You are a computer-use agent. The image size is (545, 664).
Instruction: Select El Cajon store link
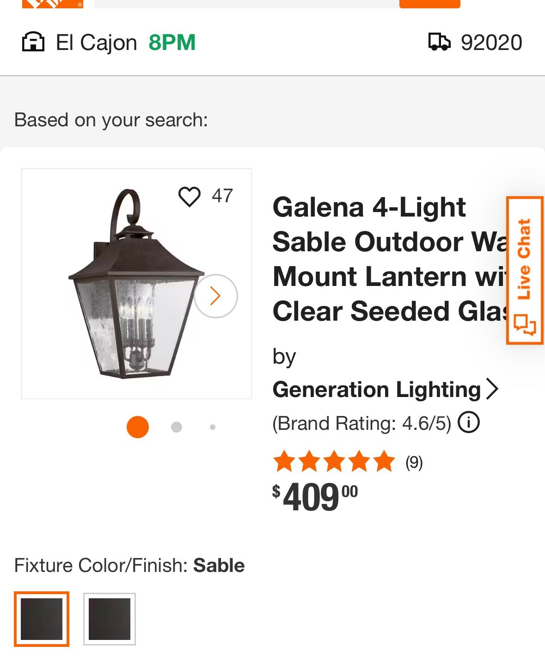tap(96, 43)
